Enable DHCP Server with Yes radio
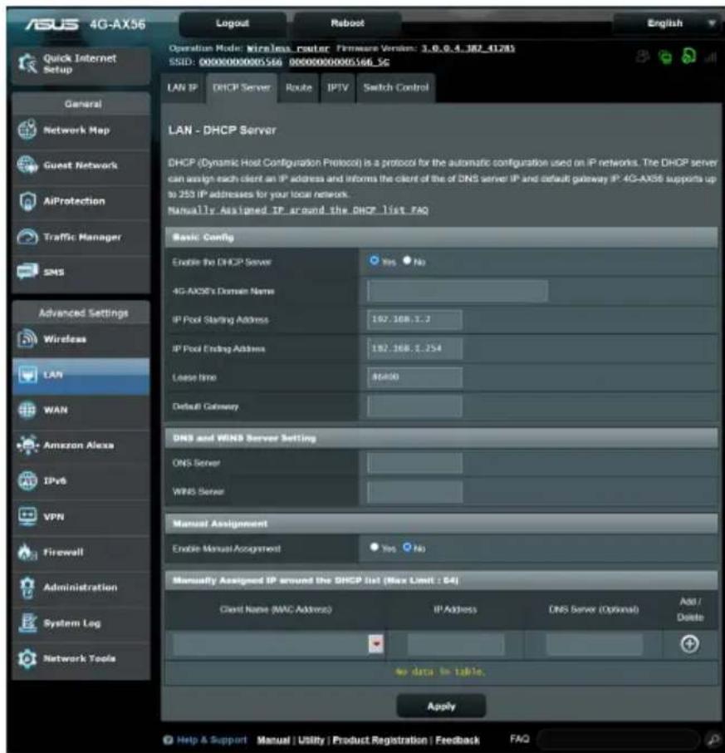The width and height of the screenshot is (725, 753). point(375,260)
